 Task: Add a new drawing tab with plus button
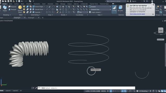tap(43, 18)
